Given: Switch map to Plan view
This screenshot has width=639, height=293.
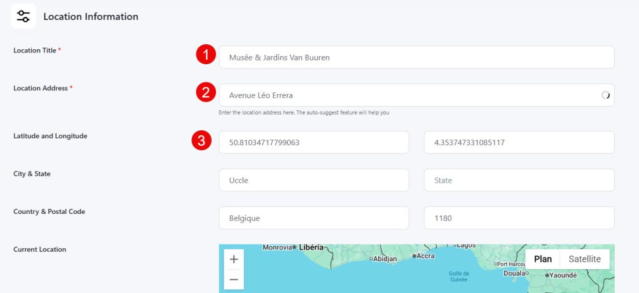Looking at the screenshot, I should click(542, 259).
